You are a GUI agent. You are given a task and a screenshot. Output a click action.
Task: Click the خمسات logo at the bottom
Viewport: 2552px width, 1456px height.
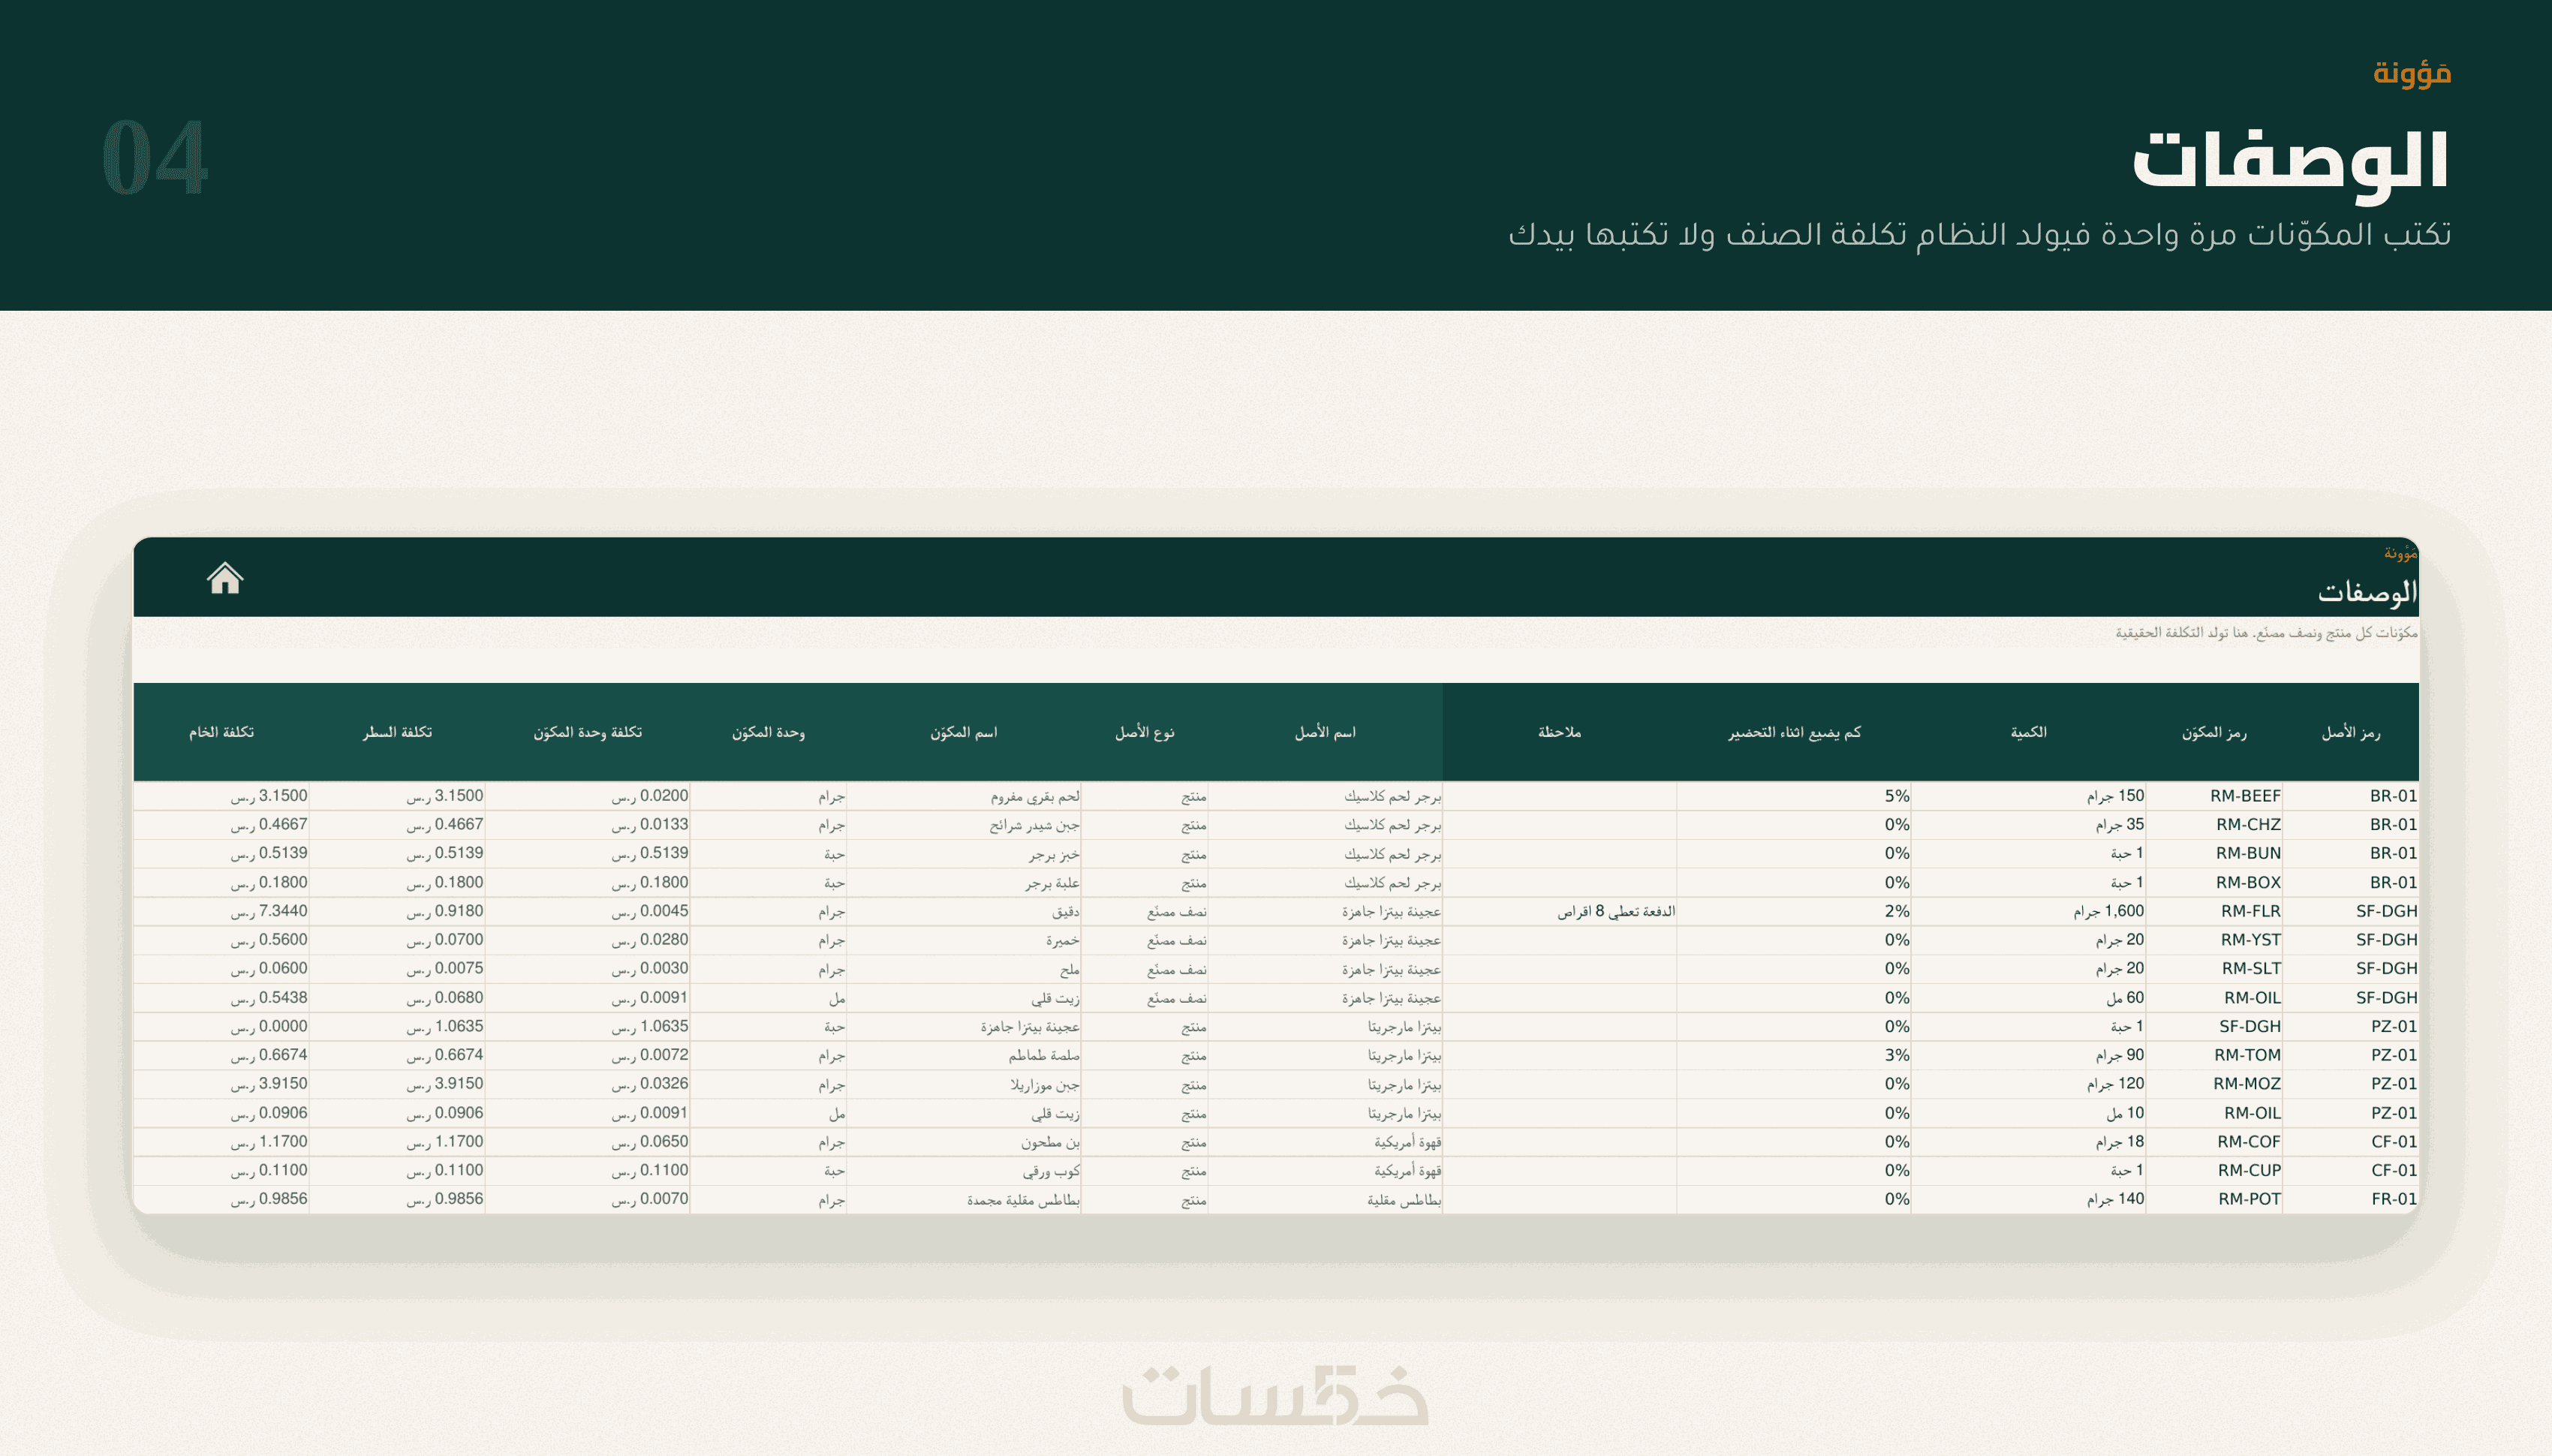(x=1275, y=1395)
